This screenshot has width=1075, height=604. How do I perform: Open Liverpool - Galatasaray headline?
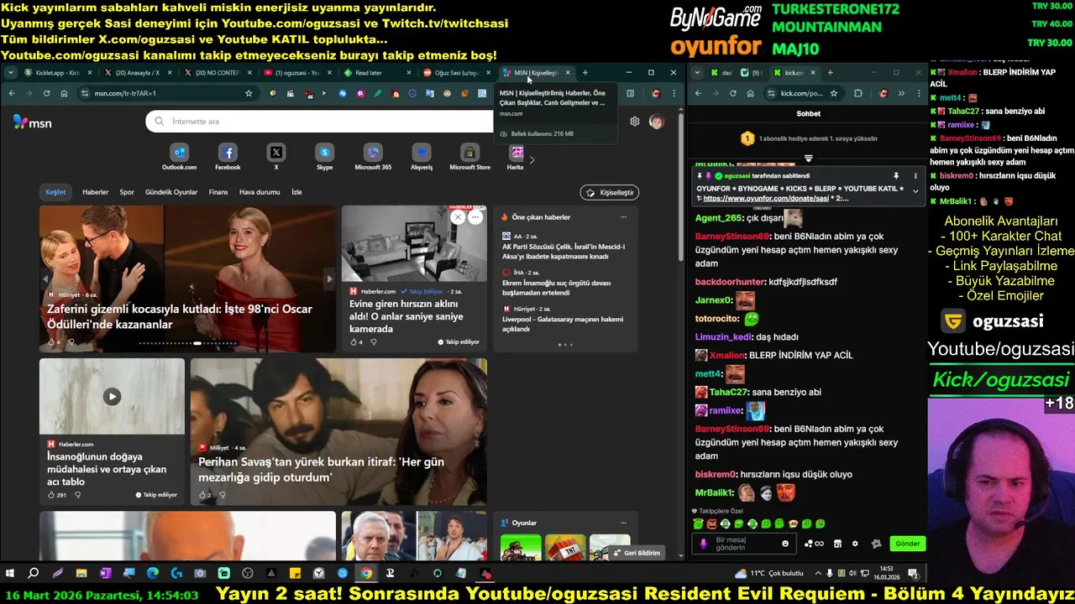point(563,324)
